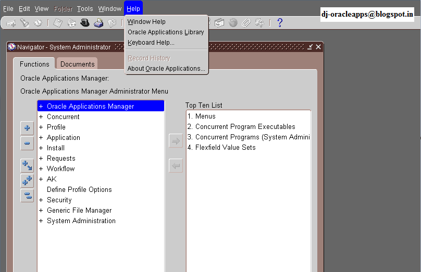Click the Next Step toolbar icon

pos(71,23)
